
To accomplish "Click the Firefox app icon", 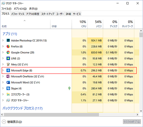I will (x=8, y=47).
